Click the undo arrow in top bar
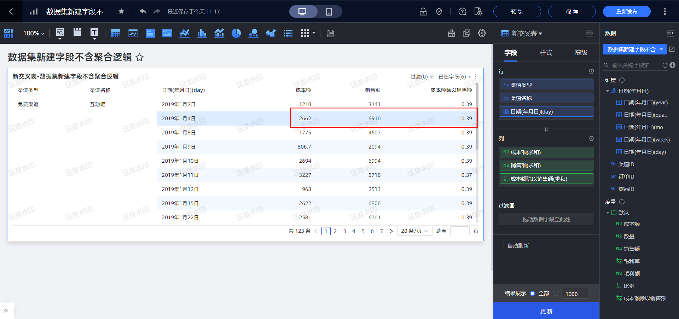 tap(143, 12)
